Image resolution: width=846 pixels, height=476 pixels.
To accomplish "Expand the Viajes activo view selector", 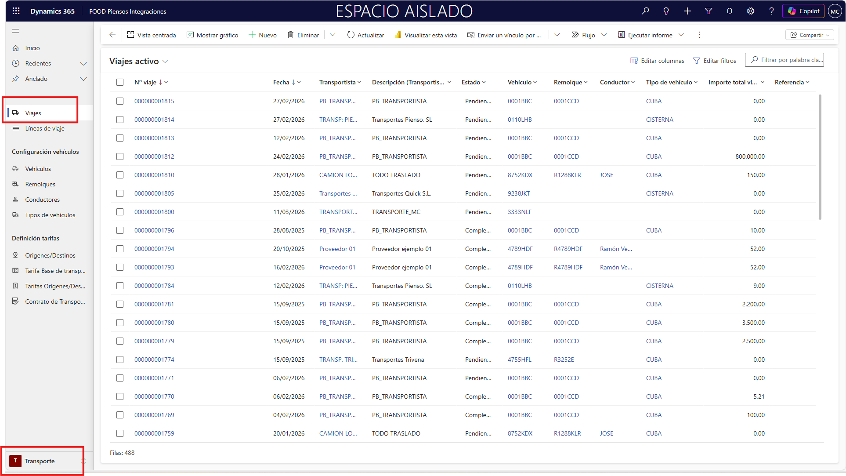I will (x=165, y=62).
